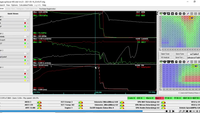Stop log playback with the square button
Screen dimensions: 200x113
[x=166, y=111]
